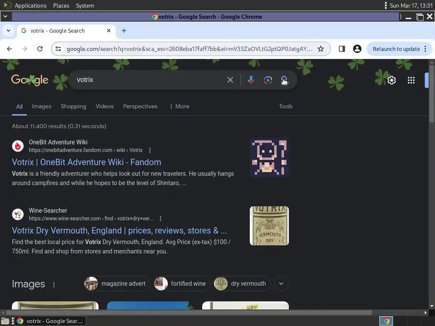Open Google quick settings gear
This screenshot has width=435, height=326.
click(391, 80)
